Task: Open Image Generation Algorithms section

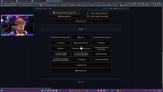Action: coord(65,13)
